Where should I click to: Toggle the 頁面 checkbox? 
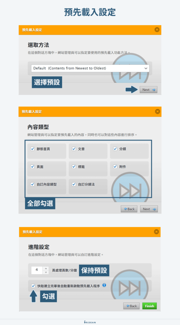point(32,167)
